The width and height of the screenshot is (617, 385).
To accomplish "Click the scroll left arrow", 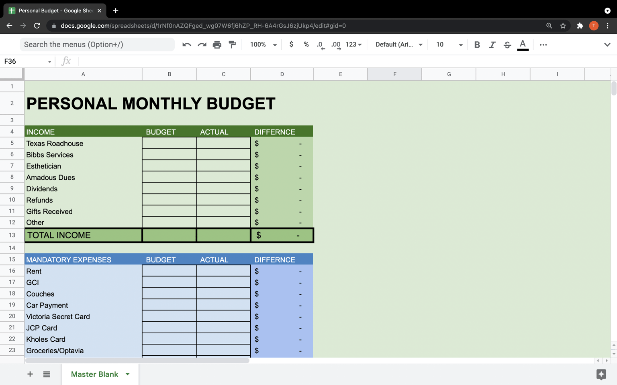I will tap(598, 361).
